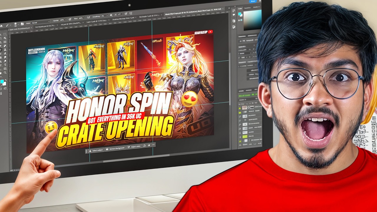This screenshot has height=212, width=377.
Task: Click the Opacity 100% field
Action: 62,20
